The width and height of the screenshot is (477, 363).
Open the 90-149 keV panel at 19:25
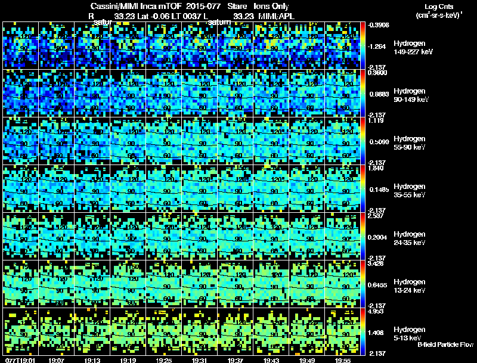[163, 93]
